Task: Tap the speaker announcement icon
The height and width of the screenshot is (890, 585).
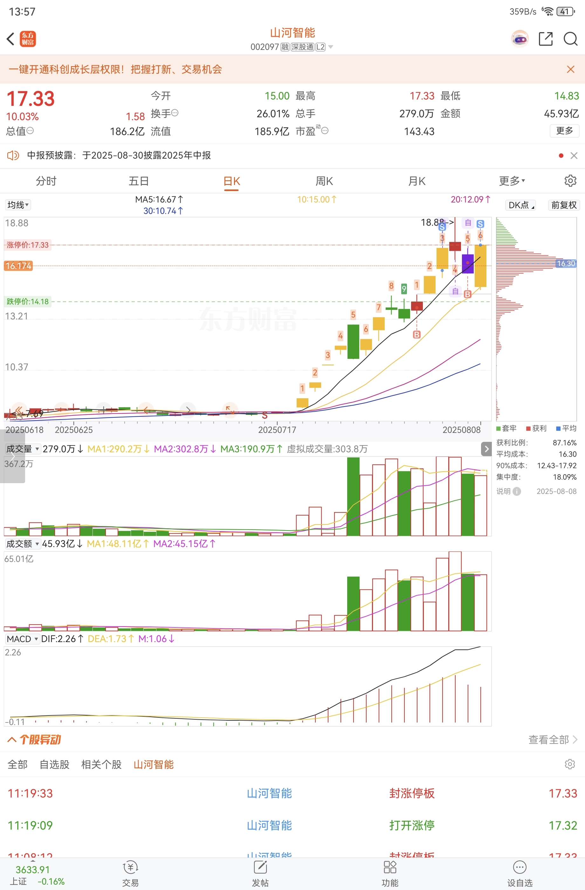Action: click(x=13, y=155)
